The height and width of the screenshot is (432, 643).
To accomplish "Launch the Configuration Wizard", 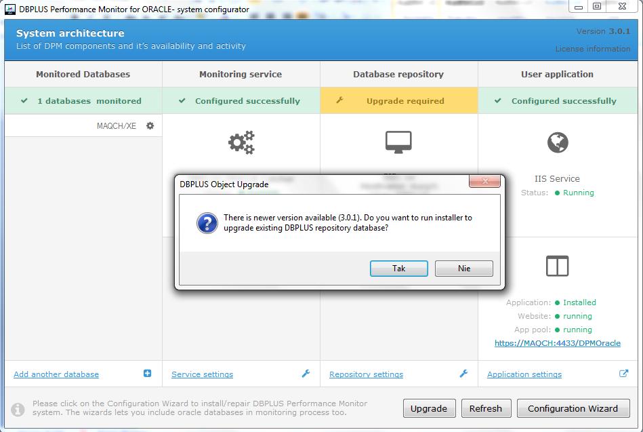I will [x=573, y=408].
